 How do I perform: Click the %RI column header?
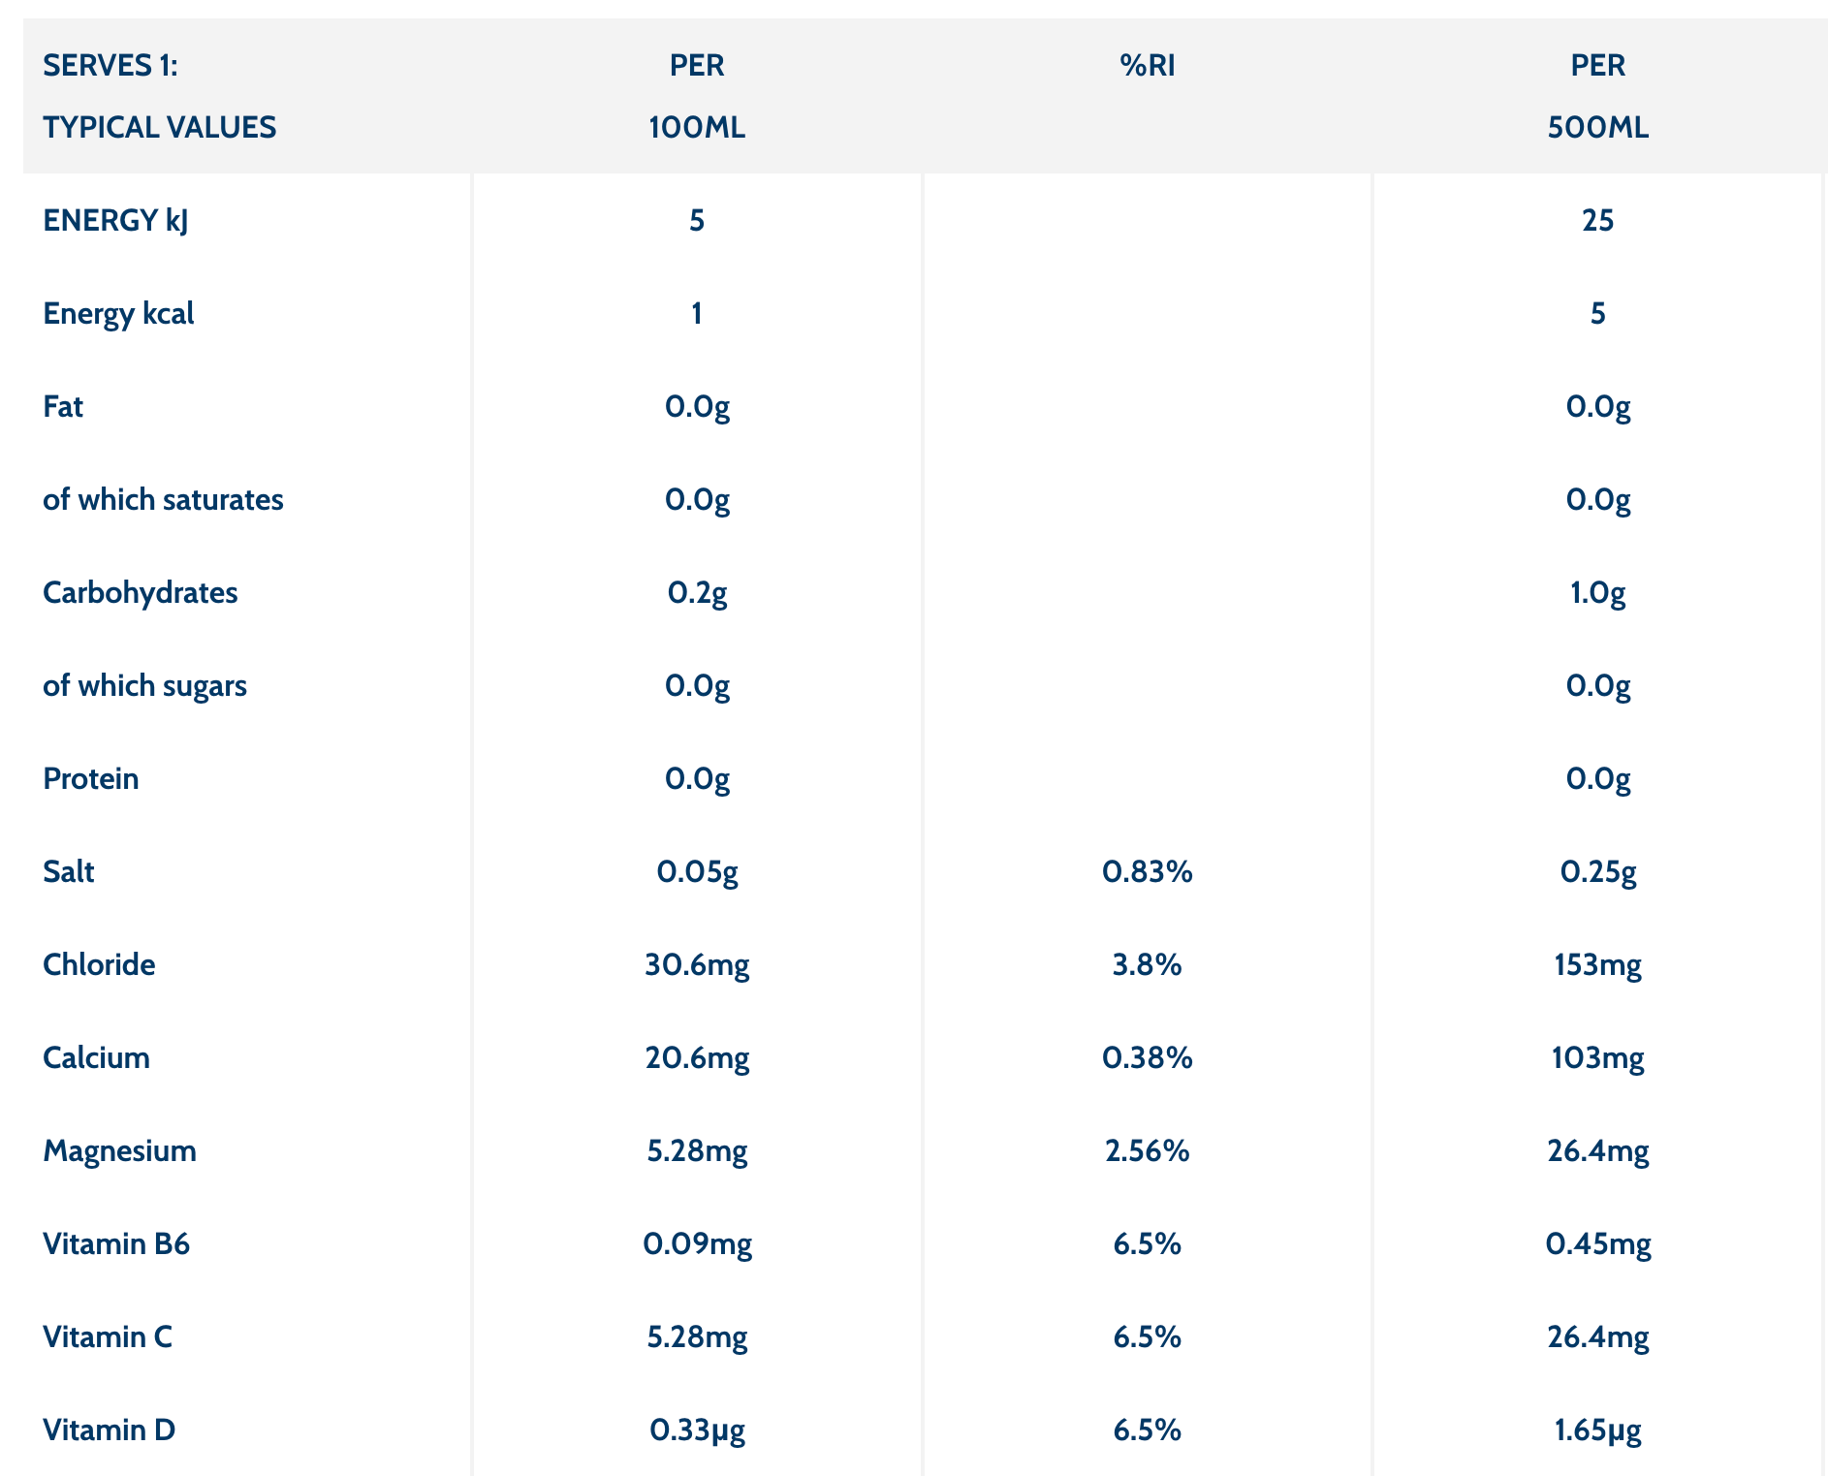click(1147, 65)
